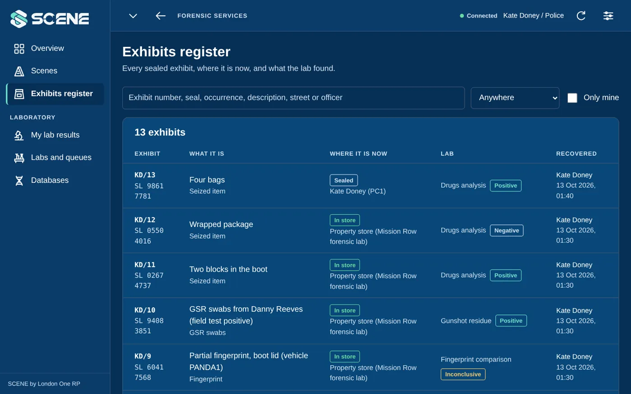Select Overview menu label
631x394 pixels.
47,48
